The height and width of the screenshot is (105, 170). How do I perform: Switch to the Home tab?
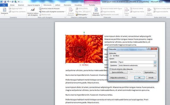[12, 5]
